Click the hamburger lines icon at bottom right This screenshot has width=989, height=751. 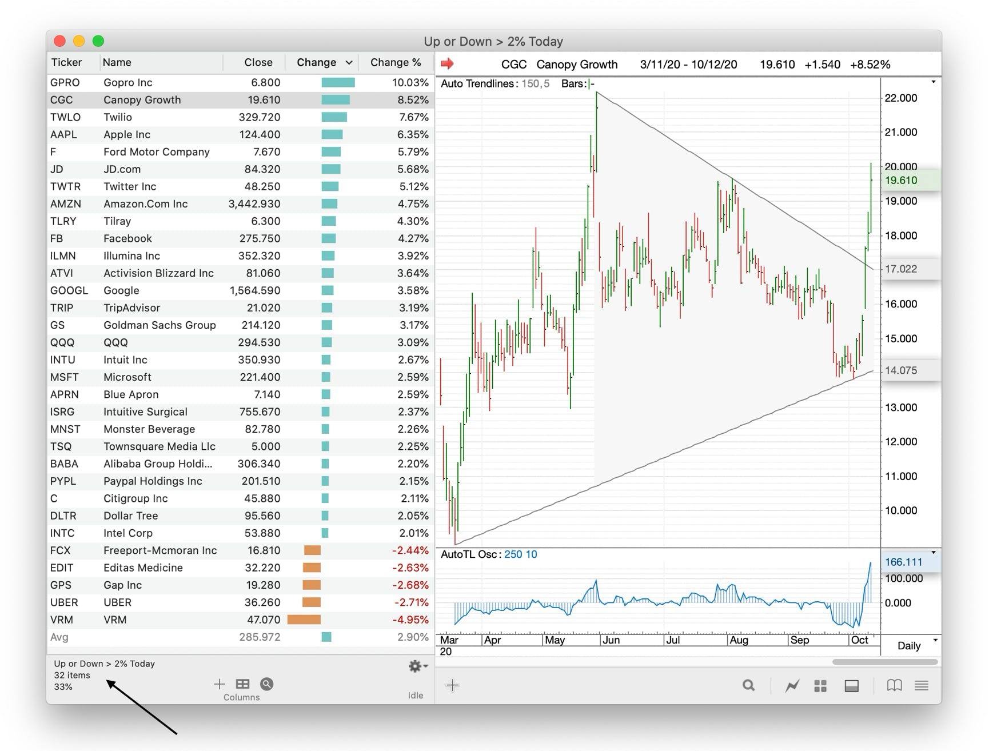point(922,685)
